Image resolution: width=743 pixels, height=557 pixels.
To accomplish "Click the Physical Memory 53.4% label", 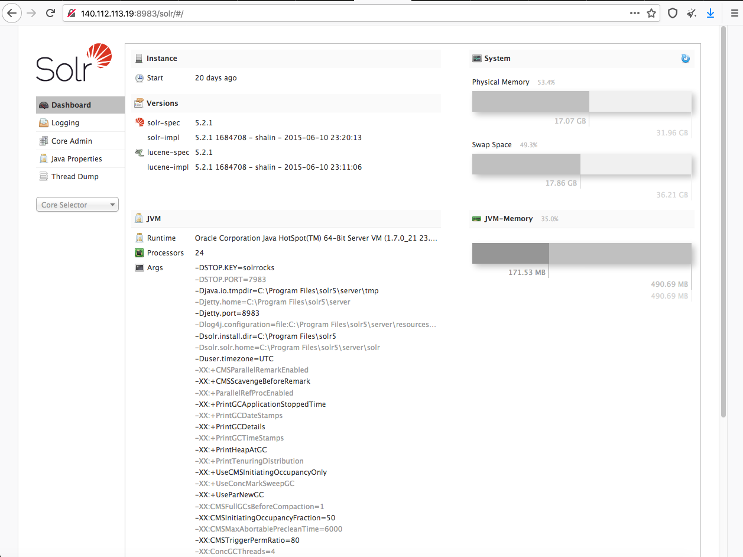I will tap(546, 82).
